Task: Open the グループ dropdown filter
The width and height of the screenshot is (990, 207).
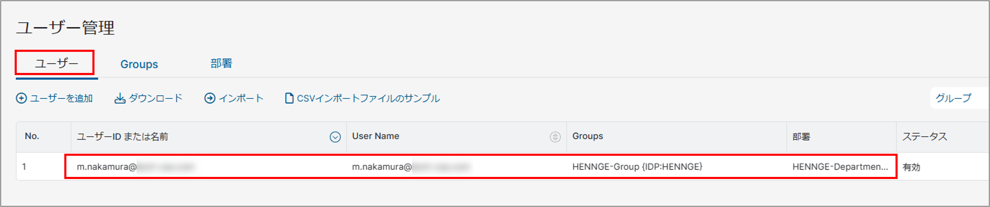Action: tap(960, 98)
